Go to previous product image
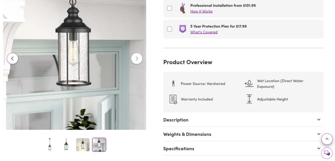Screen dimensions: 335x161 pyautogui.click(x=12, y=59)
